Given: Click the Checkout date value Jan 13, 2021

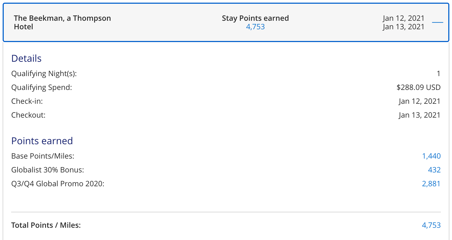Looking at the screenshot, I should [419, 115].
